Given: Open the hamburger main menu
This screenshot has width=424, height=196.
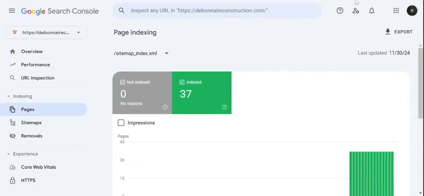Looking at the screenshot, I should 11,11.
